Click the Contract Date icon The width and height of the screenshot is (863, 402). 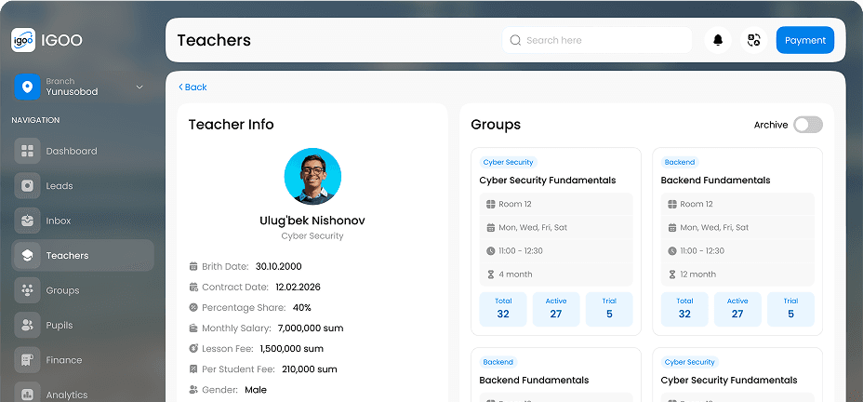point(193,287)
